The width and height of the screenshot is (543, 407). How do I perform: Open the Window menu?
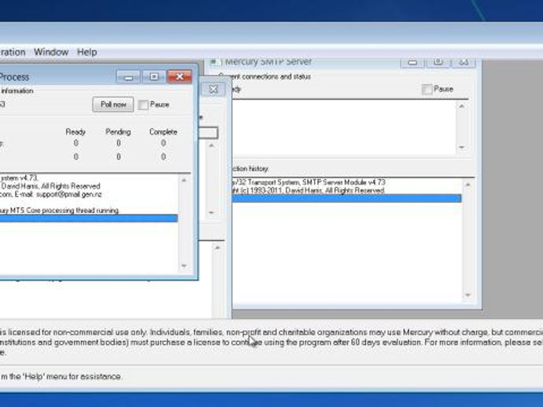pos(51,52)
